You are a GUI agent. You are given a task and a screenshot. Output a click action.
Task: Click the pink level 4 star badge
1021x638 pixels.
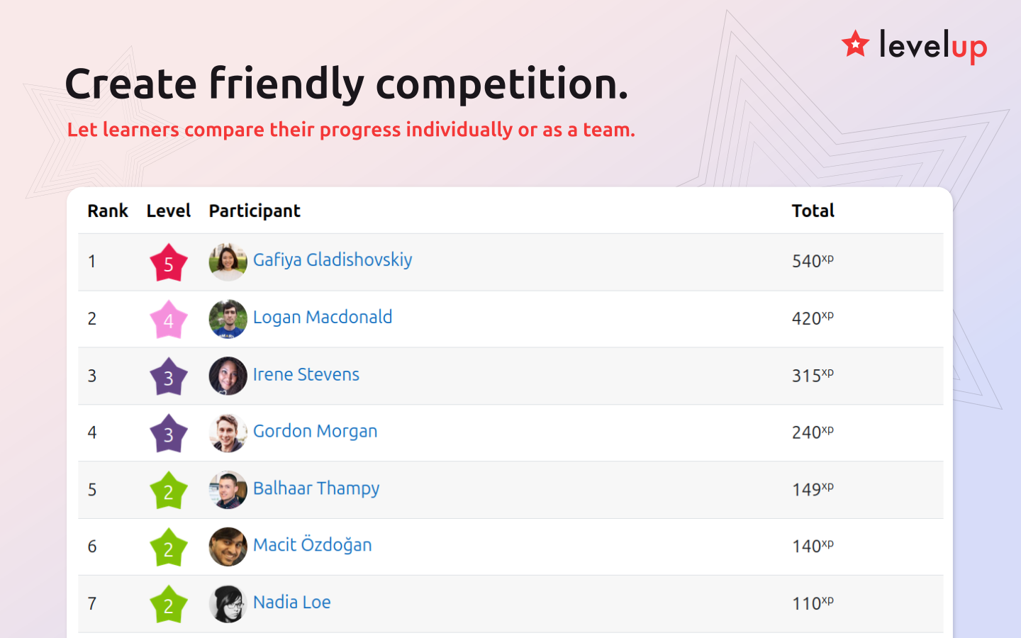(x=169, y=319)
